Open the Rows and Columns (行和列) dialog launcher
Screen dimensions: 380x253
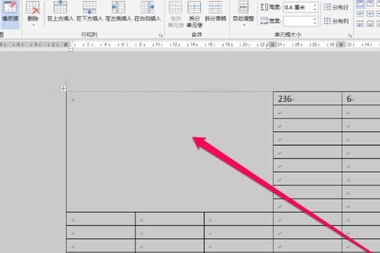(x=160, y=37)
